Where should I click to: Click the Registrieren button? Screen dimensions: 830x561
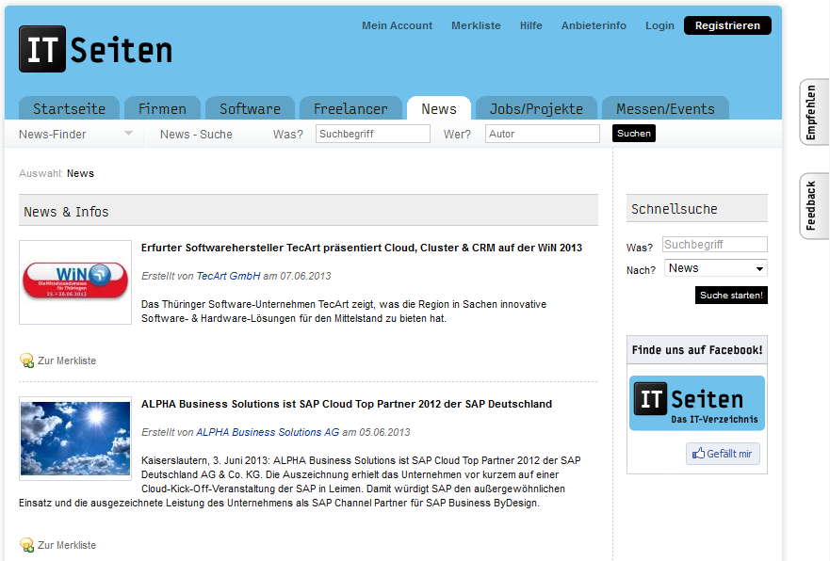coord(727,25)
